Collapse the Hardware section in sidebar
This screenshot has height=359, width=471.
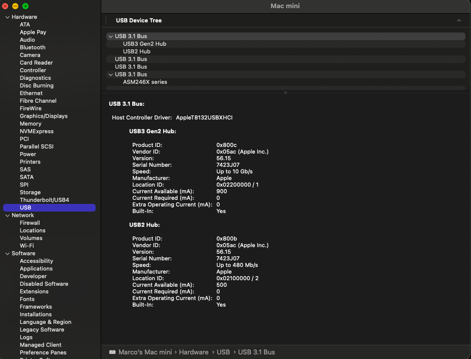pyautogui.click(x=8, y=17)
